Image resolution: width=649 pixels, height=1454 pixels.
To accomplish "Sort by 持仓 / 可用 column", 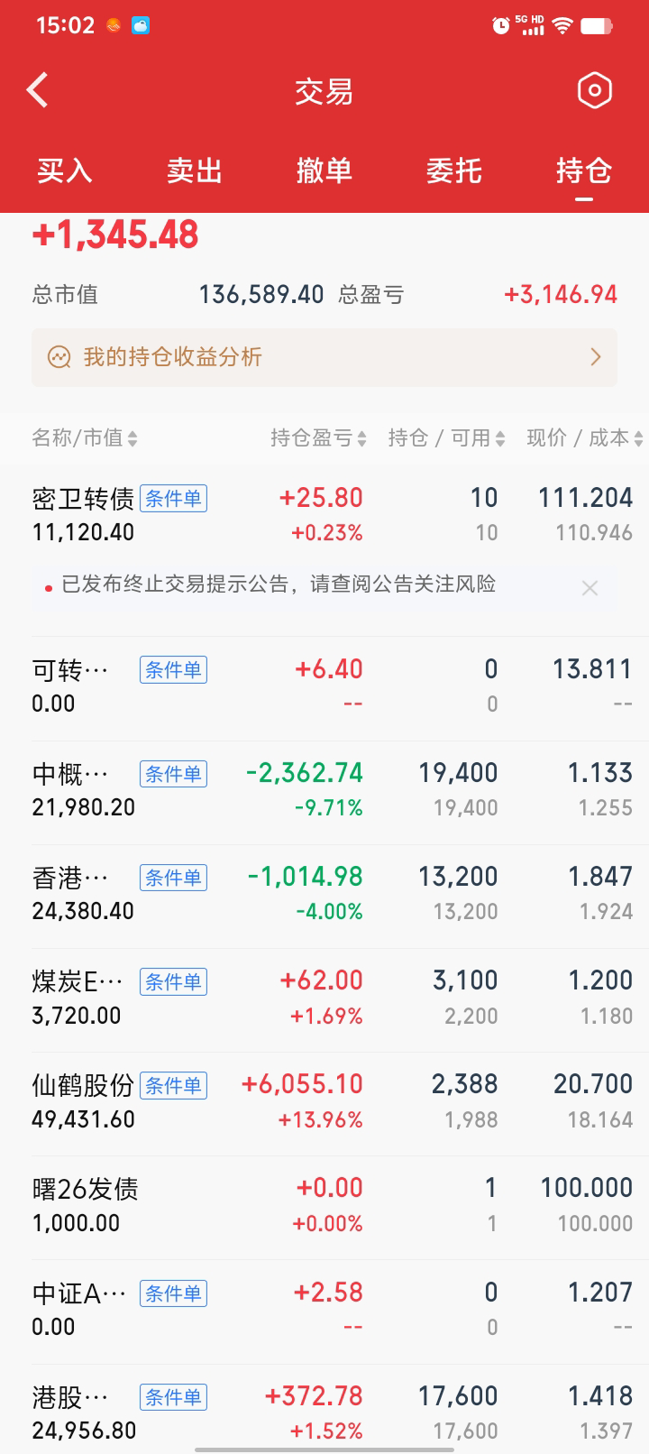I will (446, 438).
